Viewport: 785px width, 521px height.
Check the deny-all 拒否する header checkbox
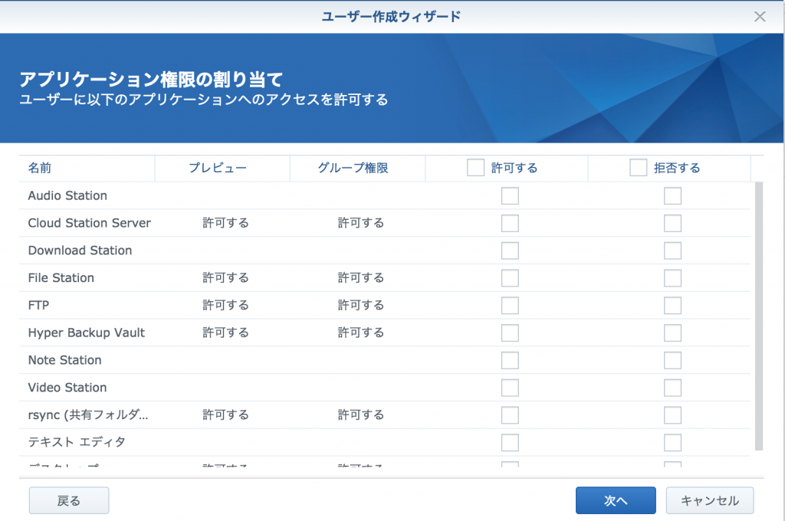tap(638, 168)
